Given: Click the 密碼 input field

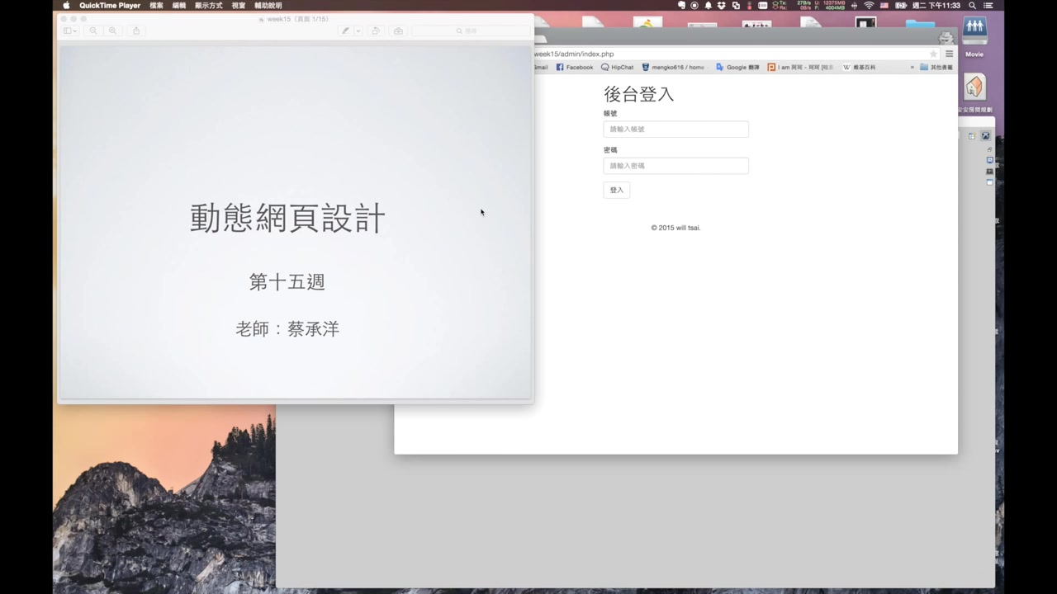Looking at the screenshot, I should point(675,166).
